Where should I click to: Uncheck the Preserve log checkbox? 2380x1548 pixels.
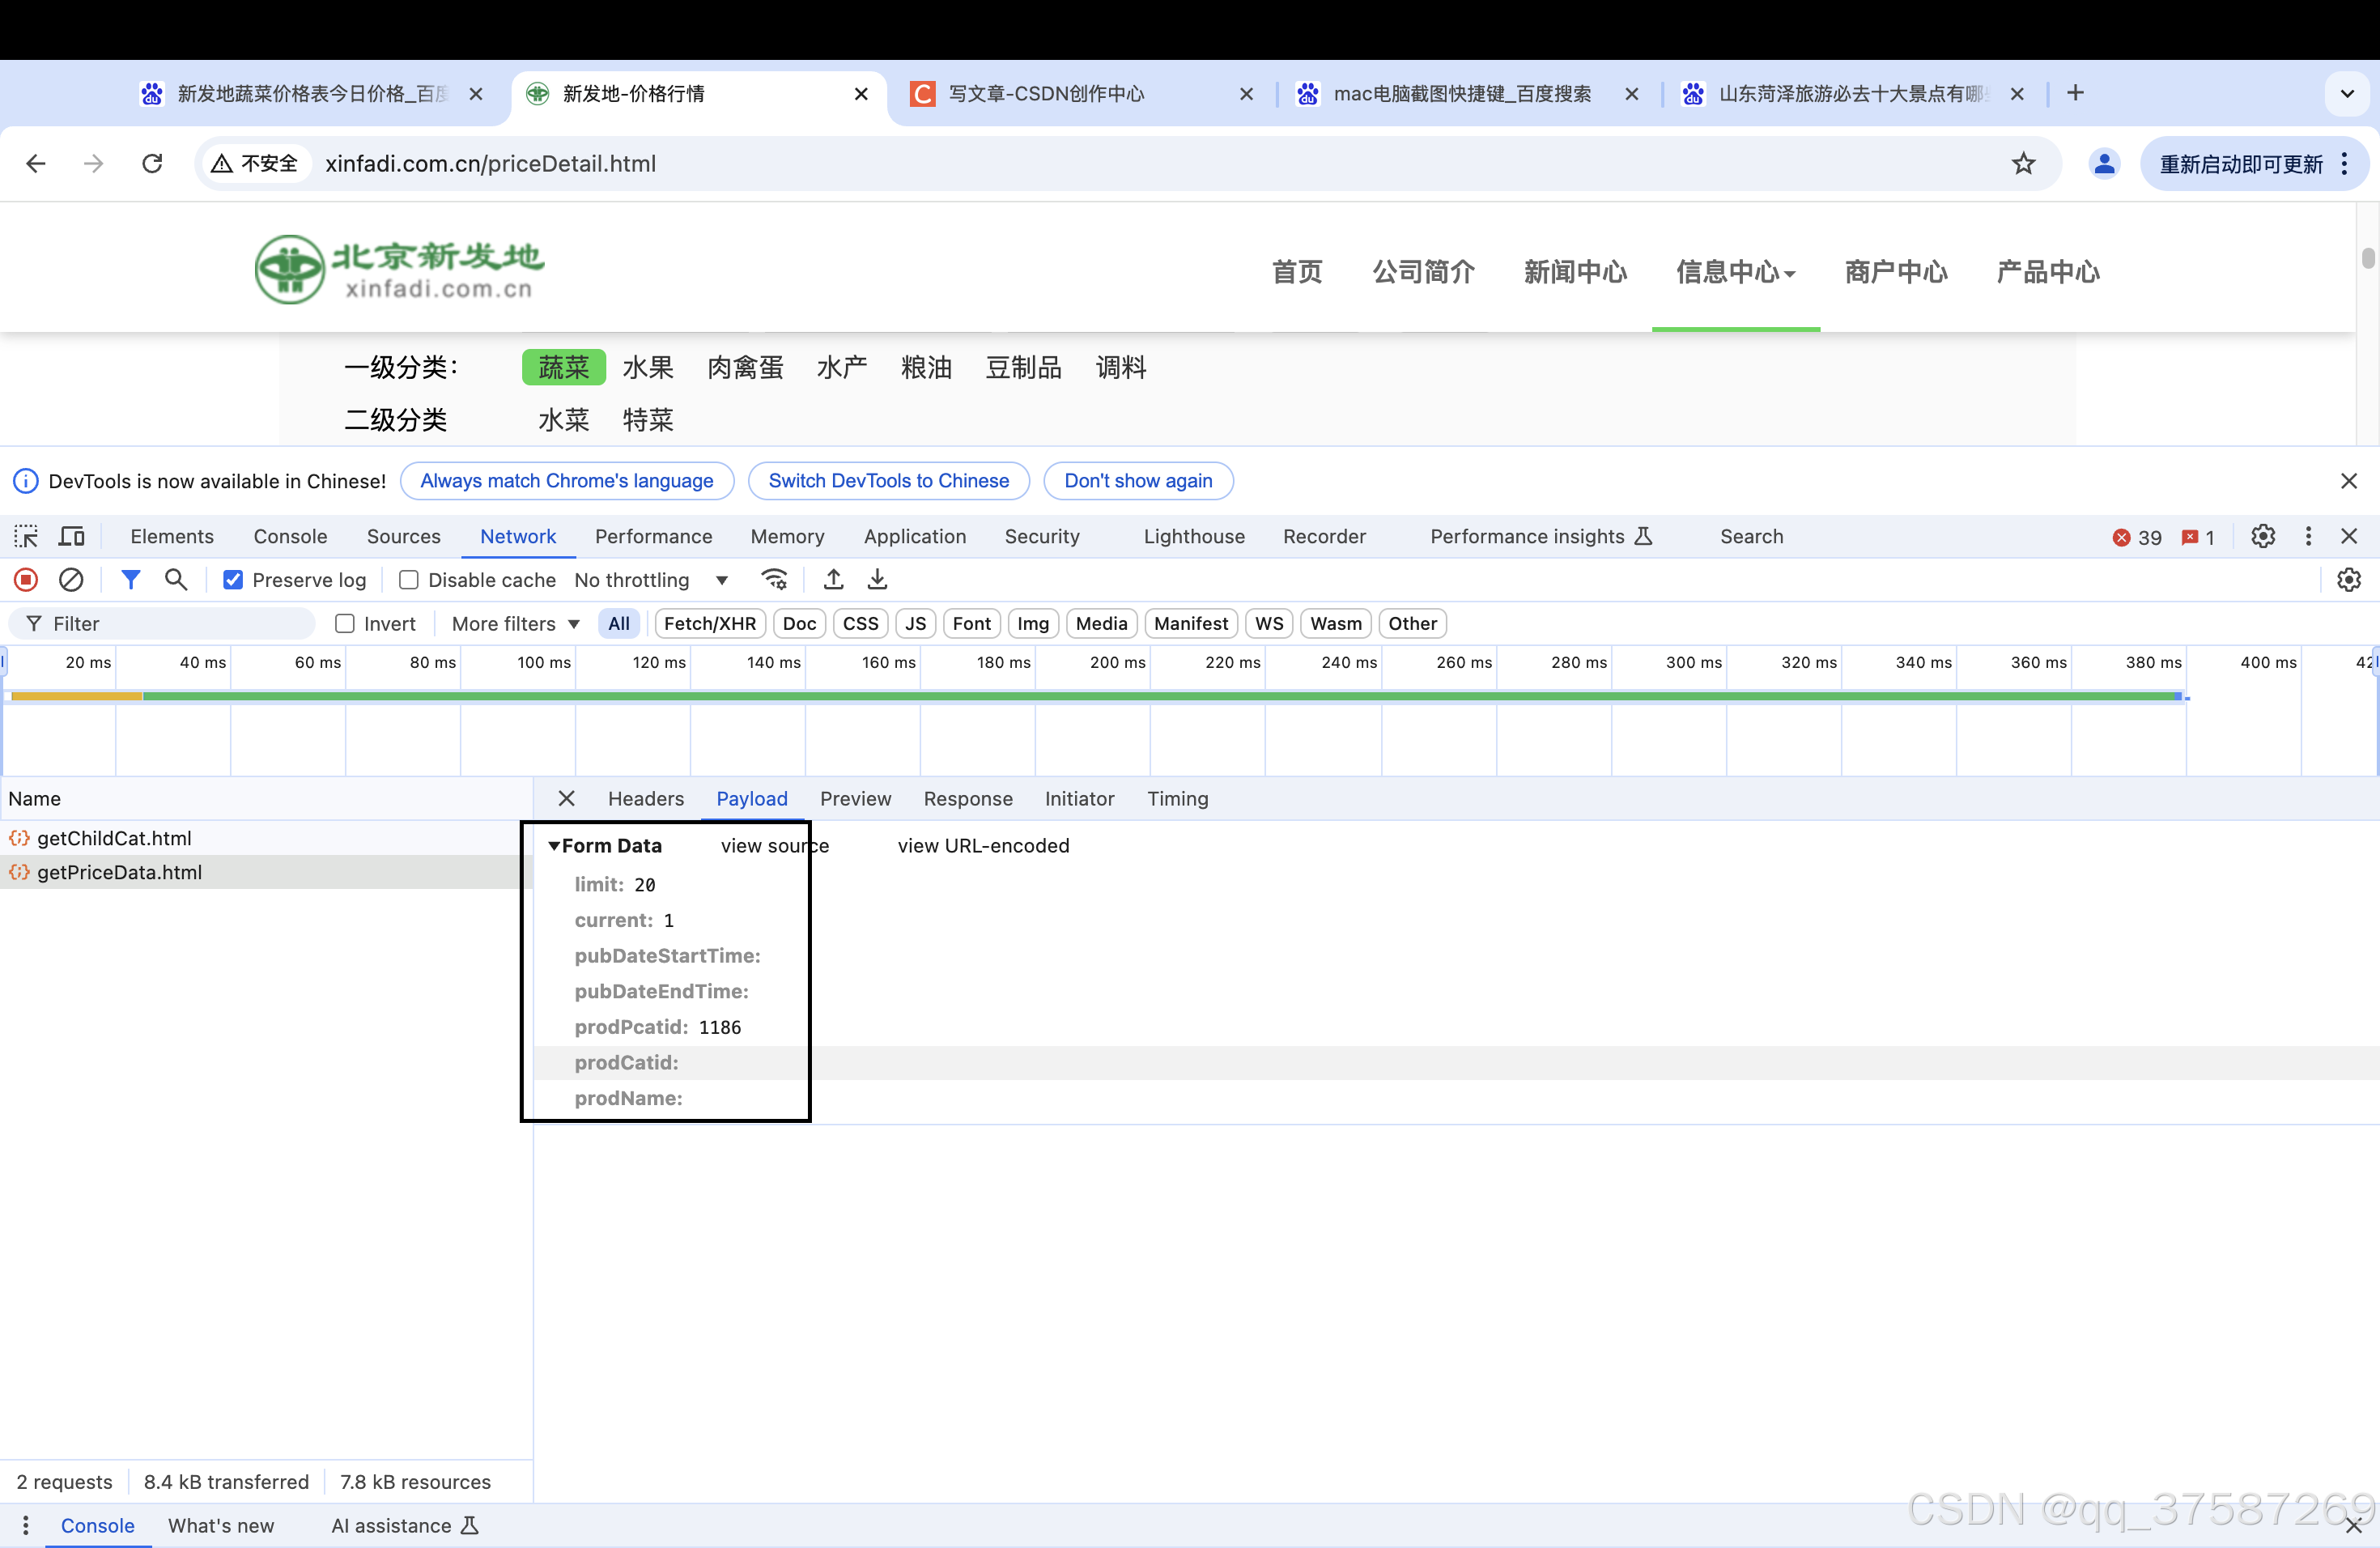pos(233,580)
